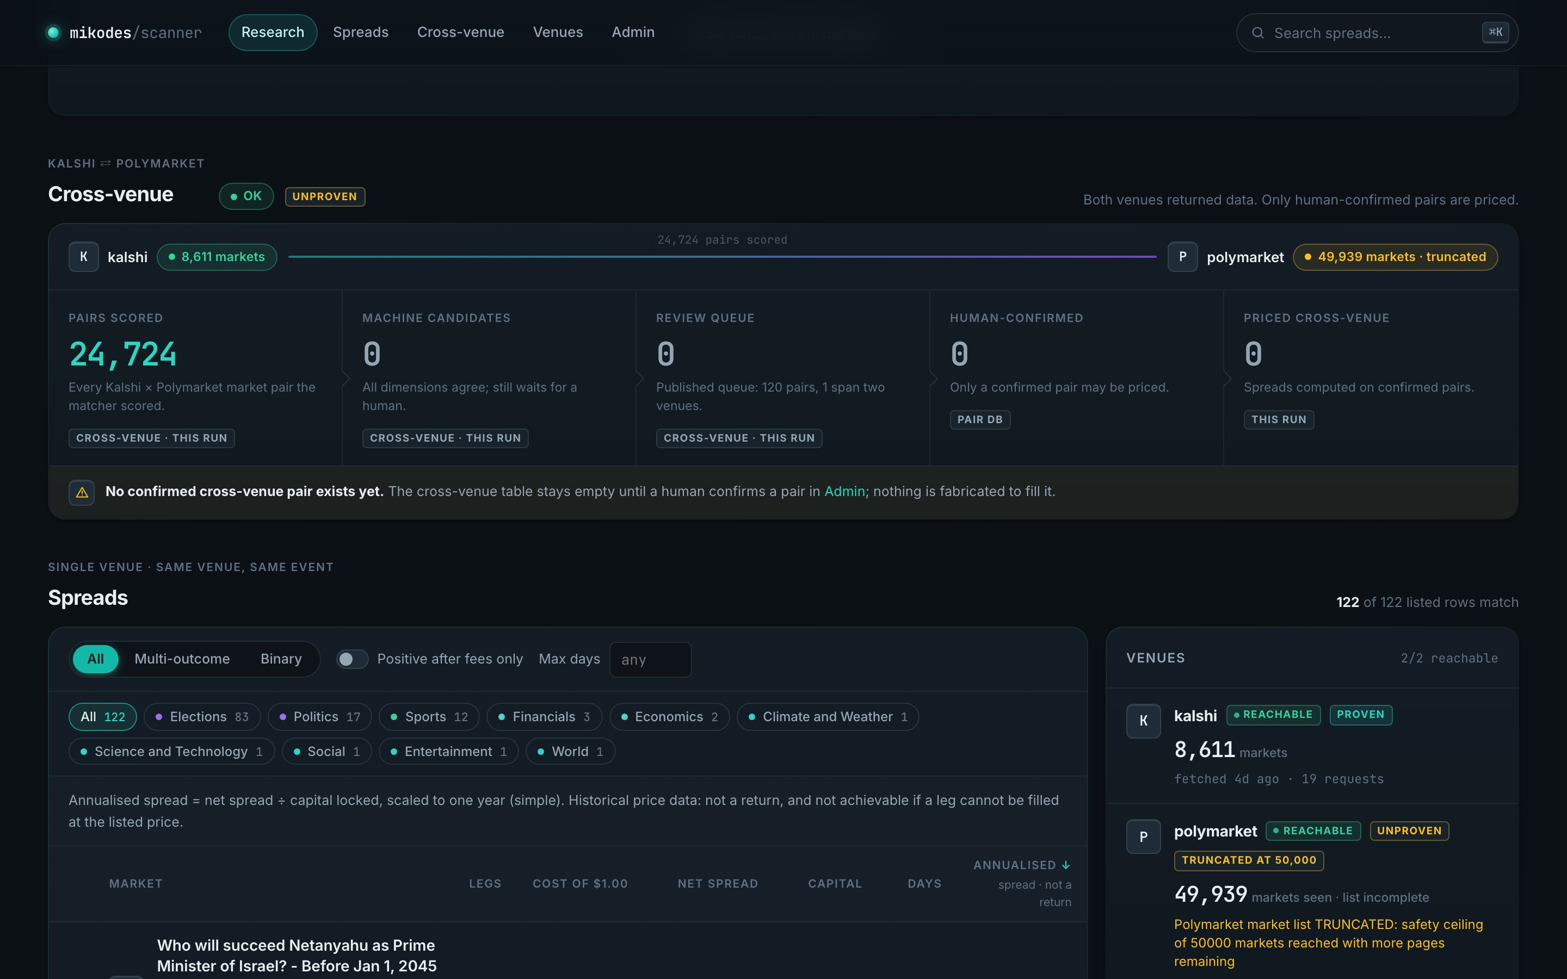Filter by Financials category
Viewport: 1567px width, 979px height.
(x=544, y=717)
